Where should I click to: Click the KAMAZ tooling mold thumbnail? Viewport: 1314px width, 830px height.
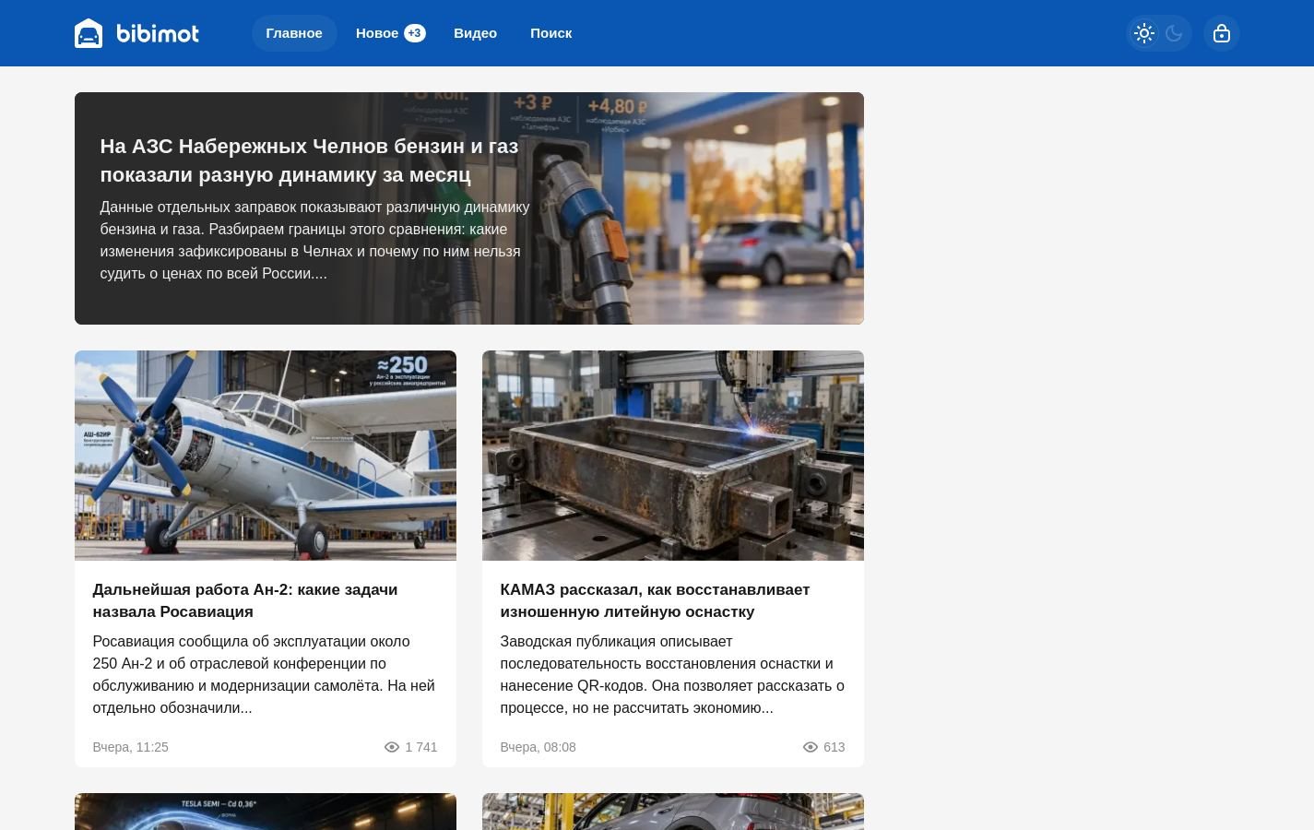pyautogui.click(x=673, y=456)
